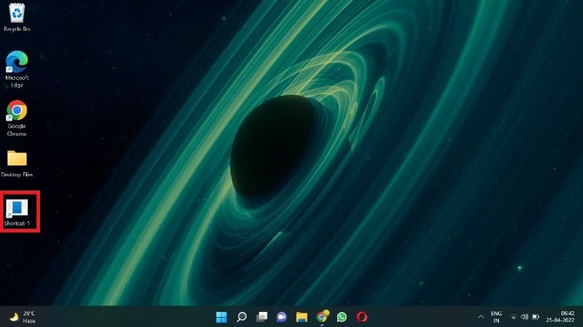Switch to Chrome in the taskbar
This screenshot has height=327, width=583.
pyautogui.click(x=322, y=316)
